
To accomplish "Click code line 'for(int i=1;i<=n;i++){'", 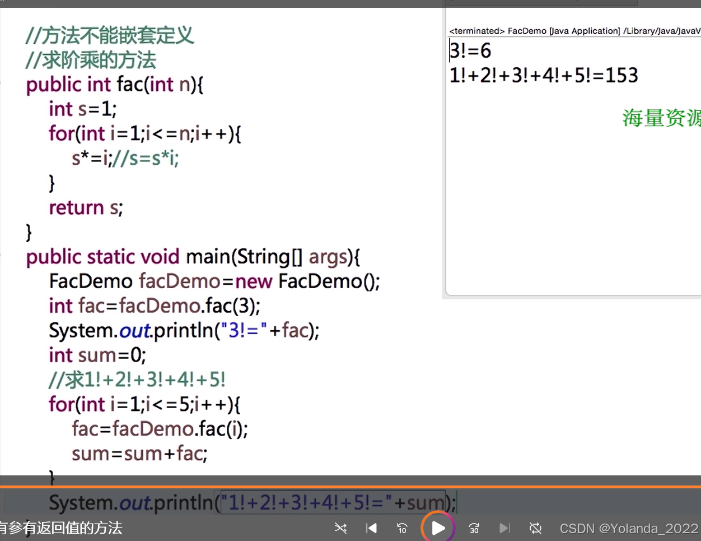I will coord(145,133).
